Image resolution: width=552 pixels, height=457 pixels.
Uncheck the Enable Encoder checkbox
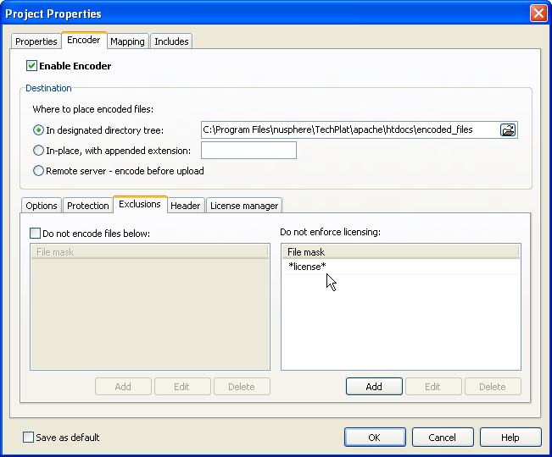[32, 66]
